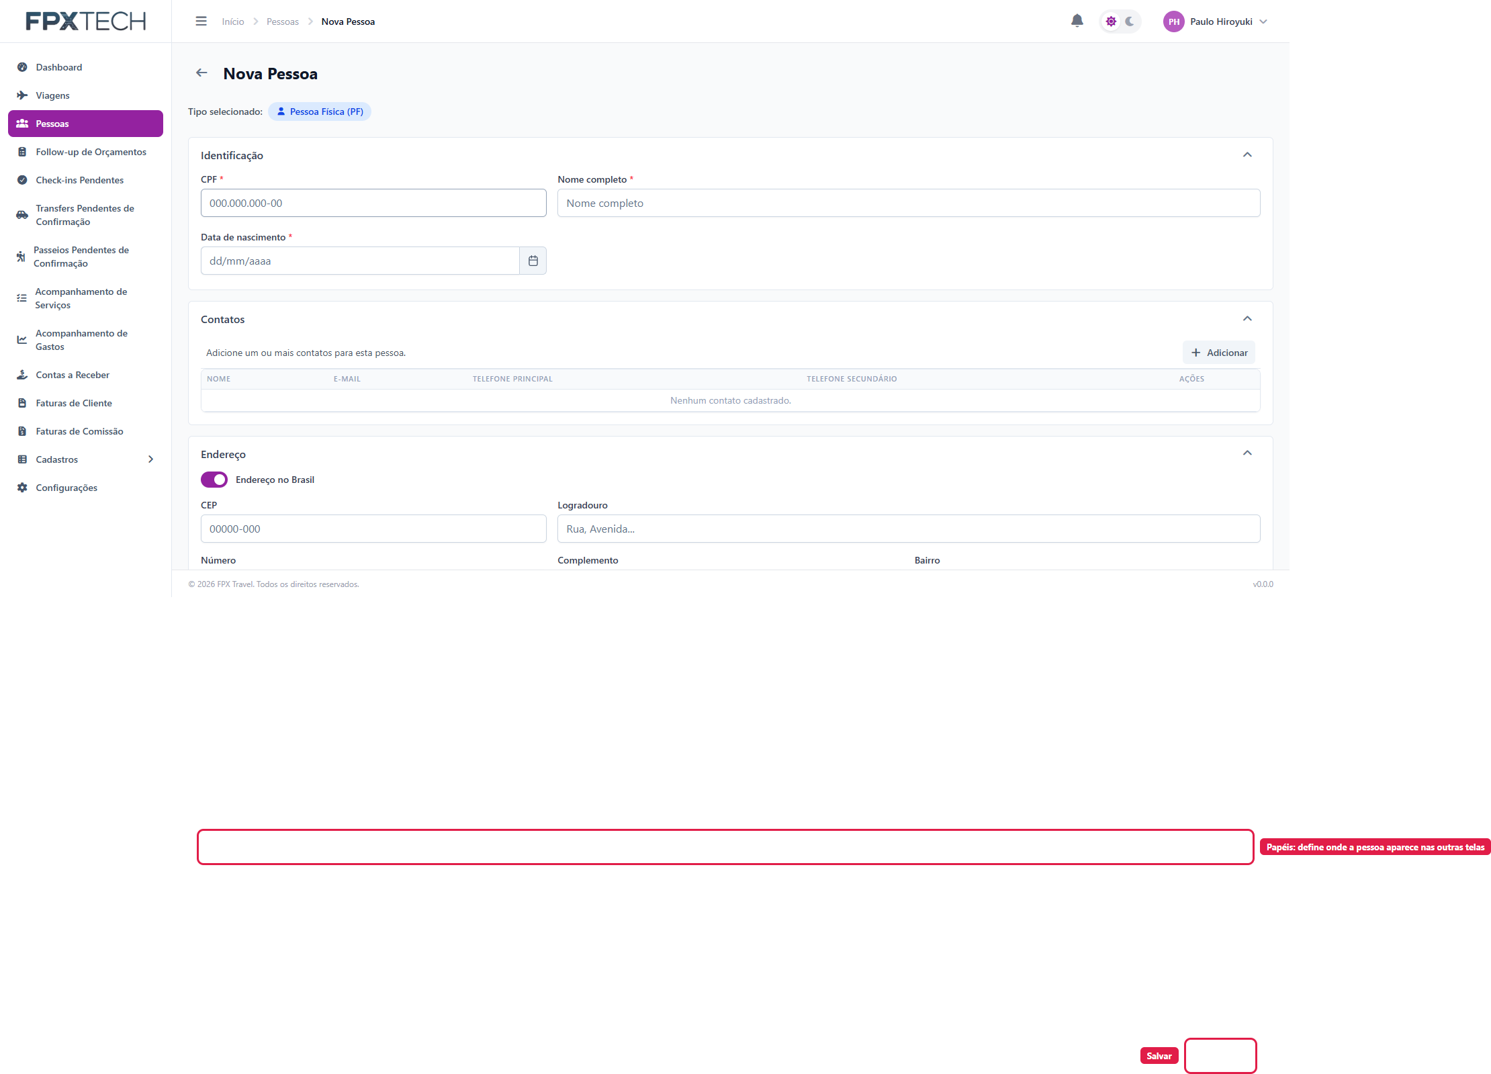
Task: Click the Dashboard gauge icon
Action: pos(22,67)
